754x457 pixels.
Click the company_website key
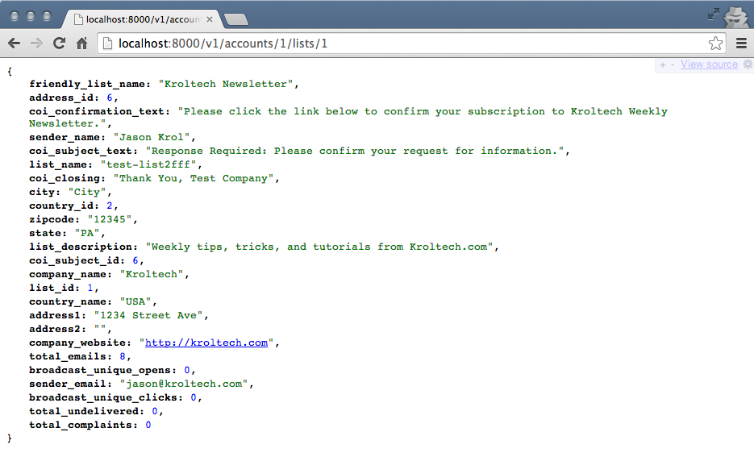77,343
